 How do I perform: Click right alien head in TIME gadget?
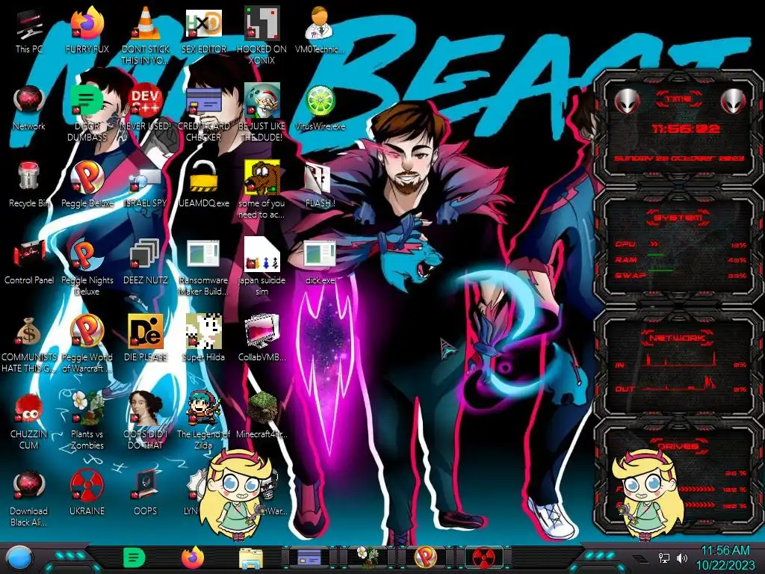coord(734,102)
